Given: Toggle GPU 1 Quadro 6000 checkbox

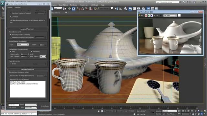Looking at the screenshot, I should pos(11,84).
